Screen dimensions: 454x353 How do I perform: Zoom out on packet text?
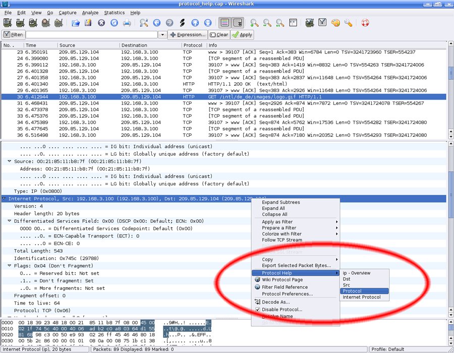(267, 23)
